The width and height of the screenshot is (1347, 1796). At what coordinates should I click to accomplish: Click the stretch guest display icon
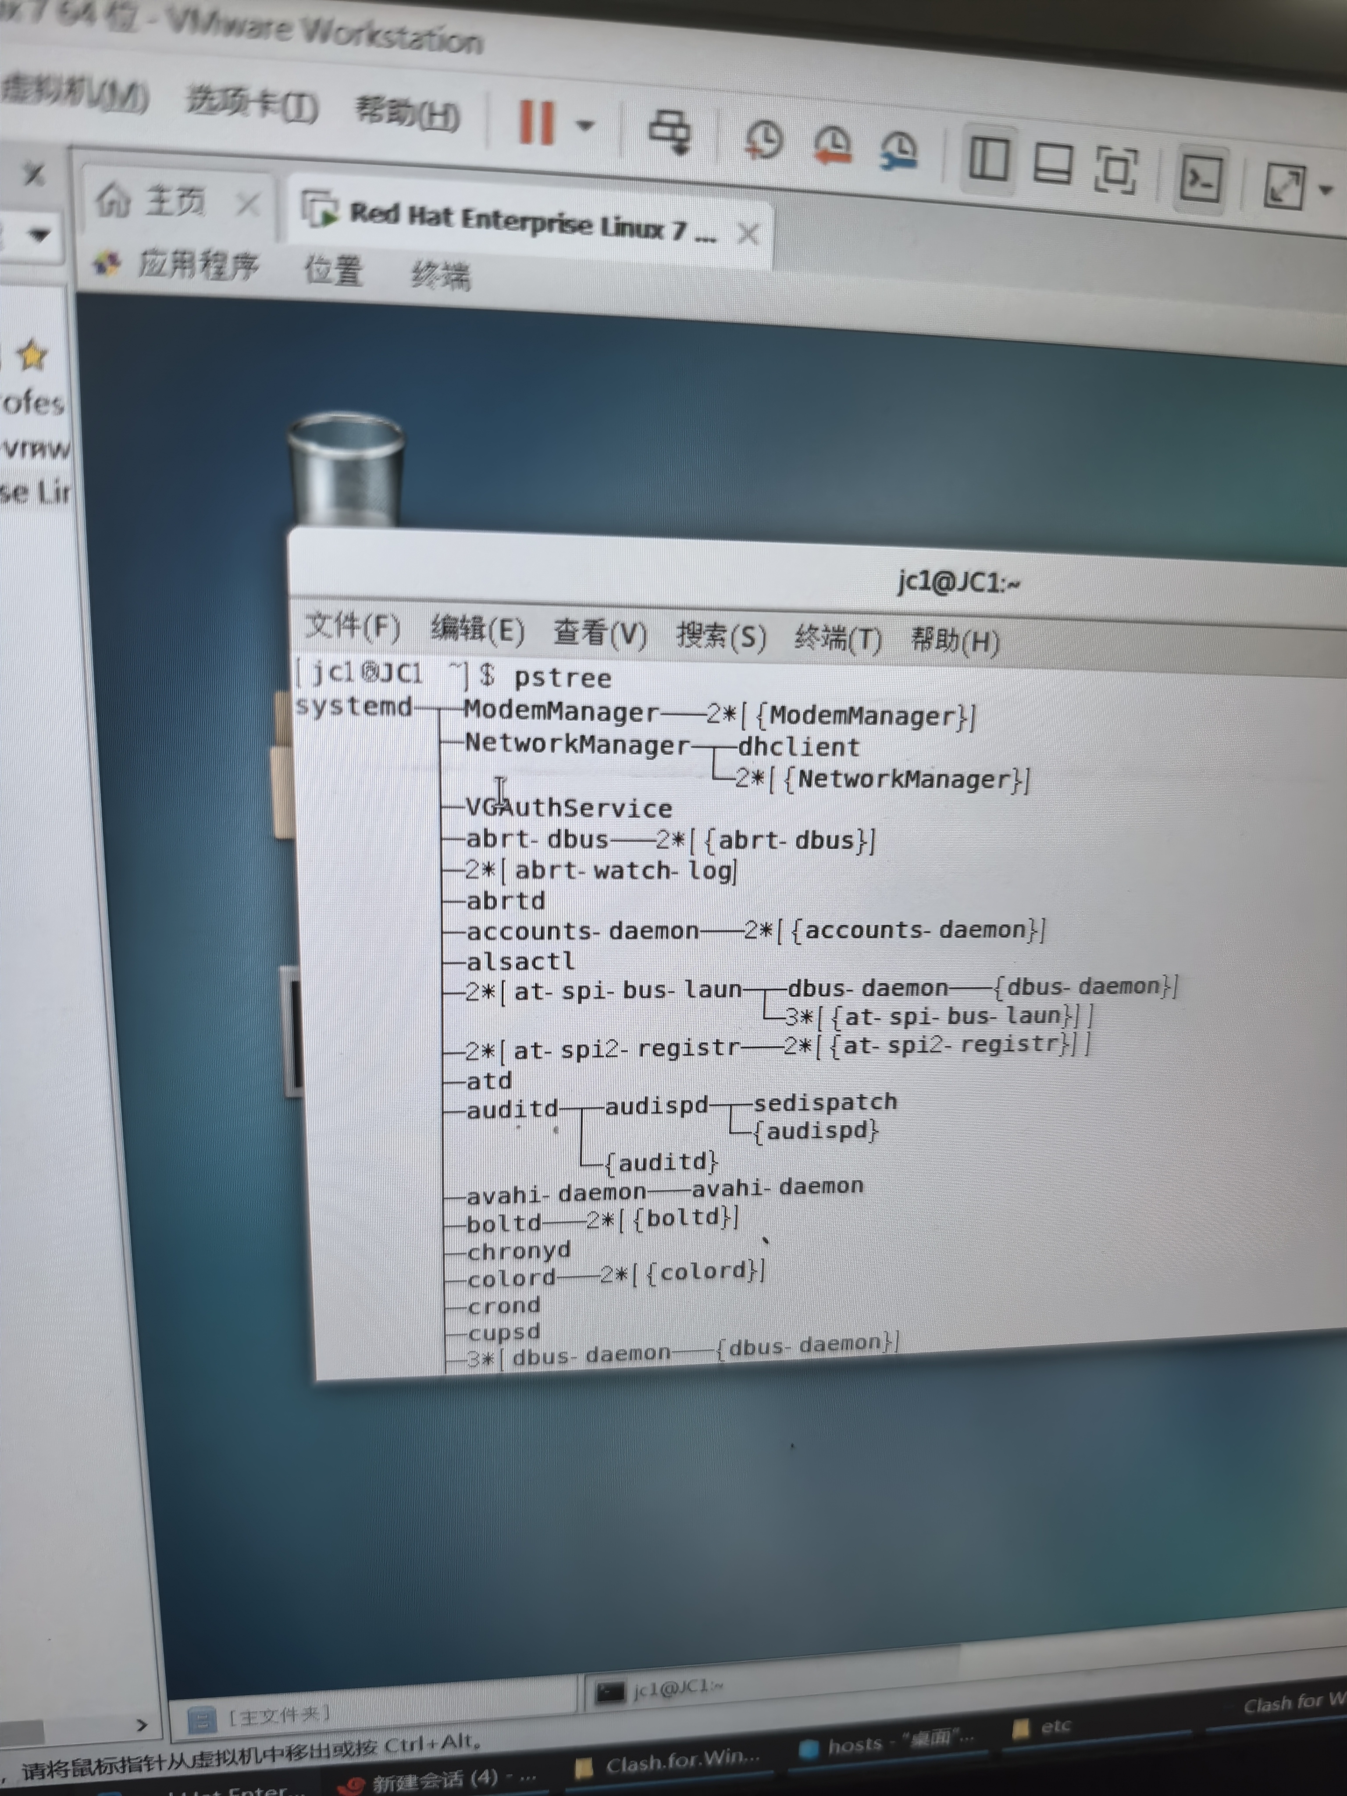click(x=1284, y=187)
